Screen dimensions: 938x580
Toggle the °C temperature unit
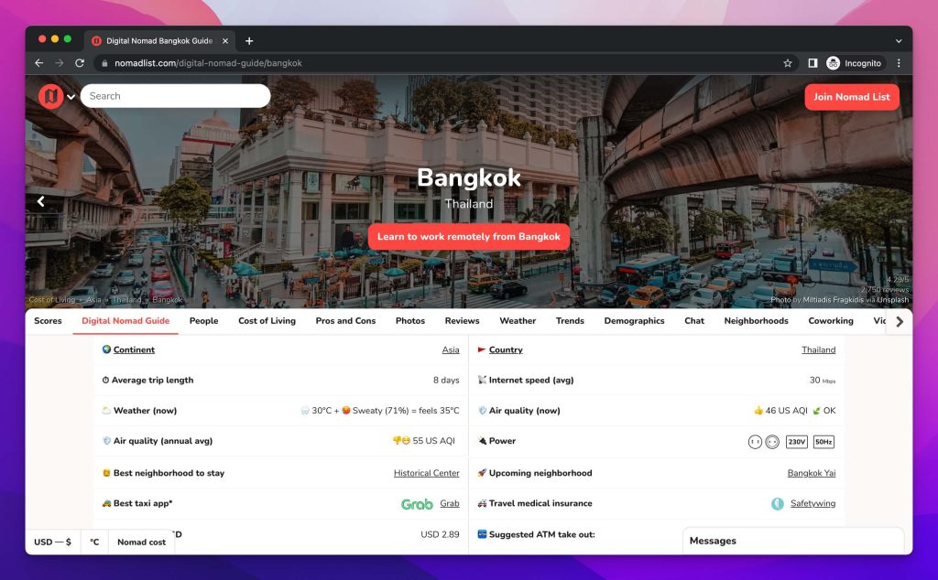coord(94,542)
